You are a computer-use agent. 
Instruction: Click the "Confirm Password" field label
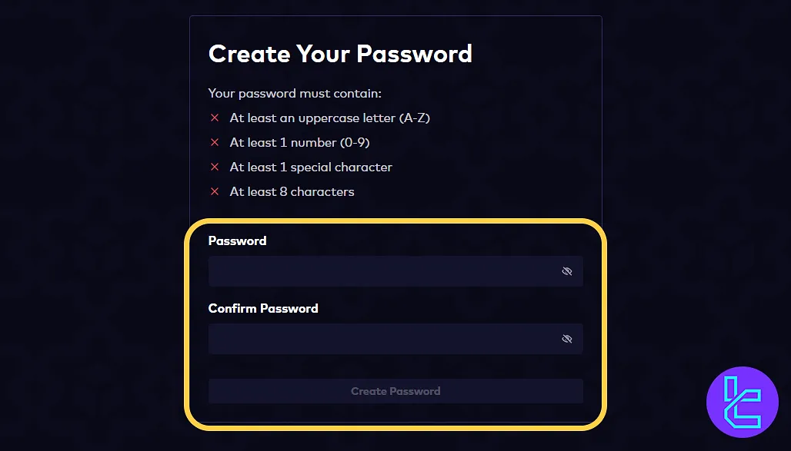(263, 308)
